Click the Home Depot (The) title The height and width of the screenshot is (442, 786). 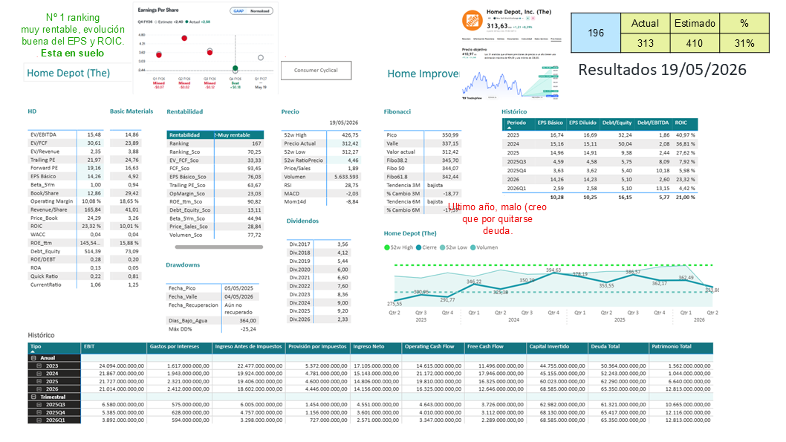click(68, 73)
